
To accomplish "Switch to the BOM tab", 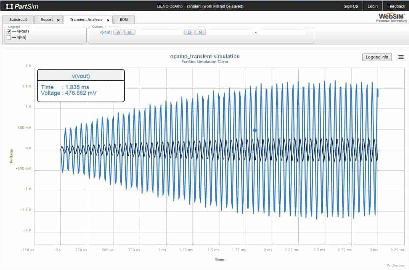I will 124,19.
